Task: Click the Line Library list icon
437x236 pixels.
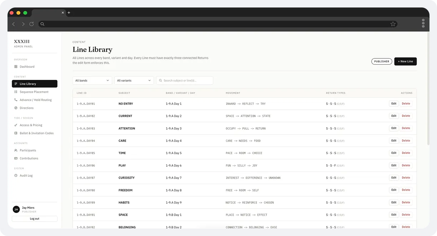Action: click(x=16, y=84)
